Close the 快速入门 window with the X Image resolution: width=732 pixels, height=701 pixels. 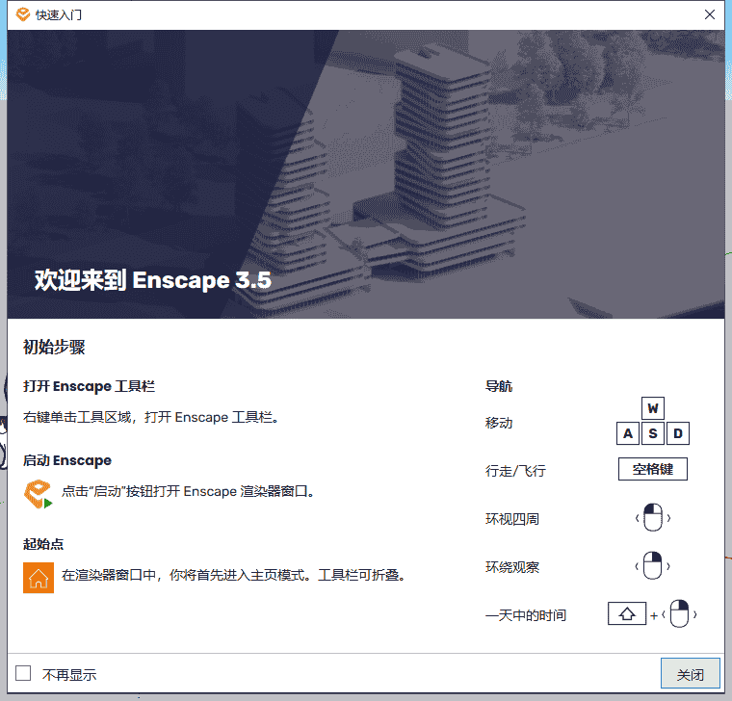(709, 14)
